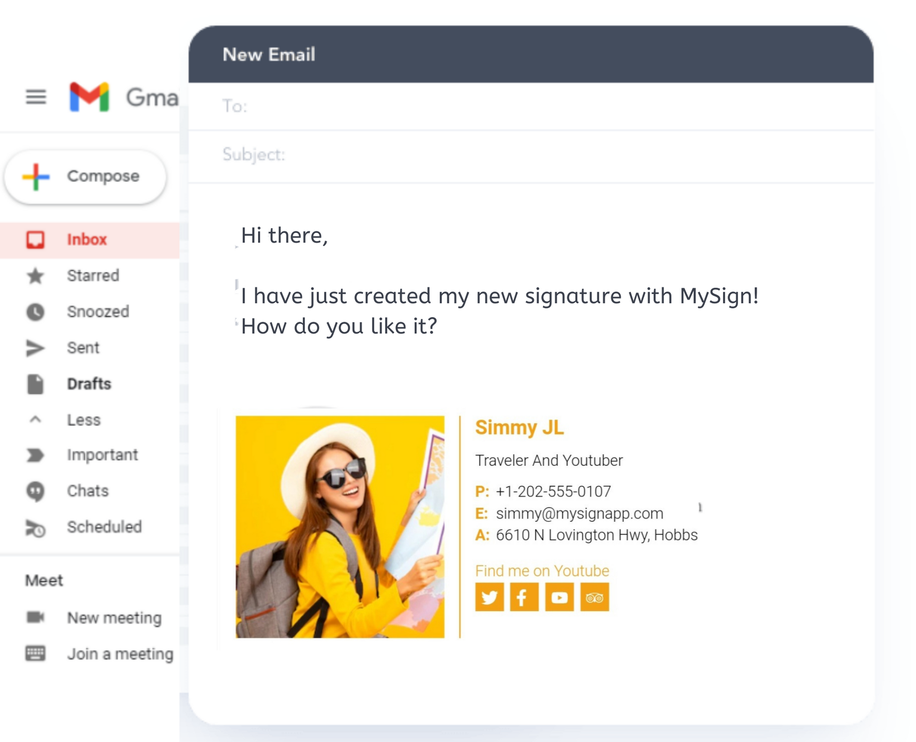Open the Inbox folder

(87, 240)
